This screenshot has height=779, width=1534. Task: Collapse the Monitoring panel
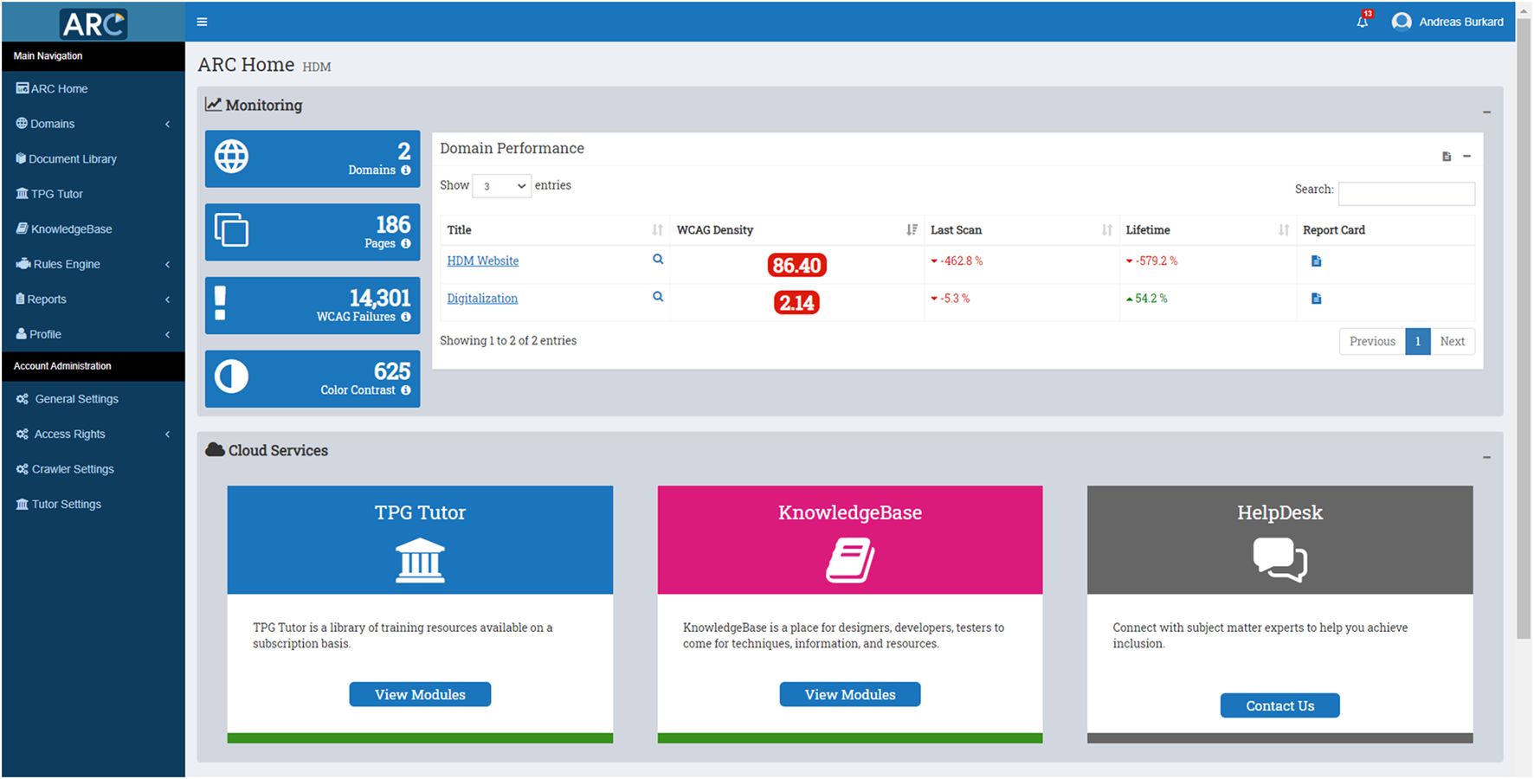coord(1486,112)
